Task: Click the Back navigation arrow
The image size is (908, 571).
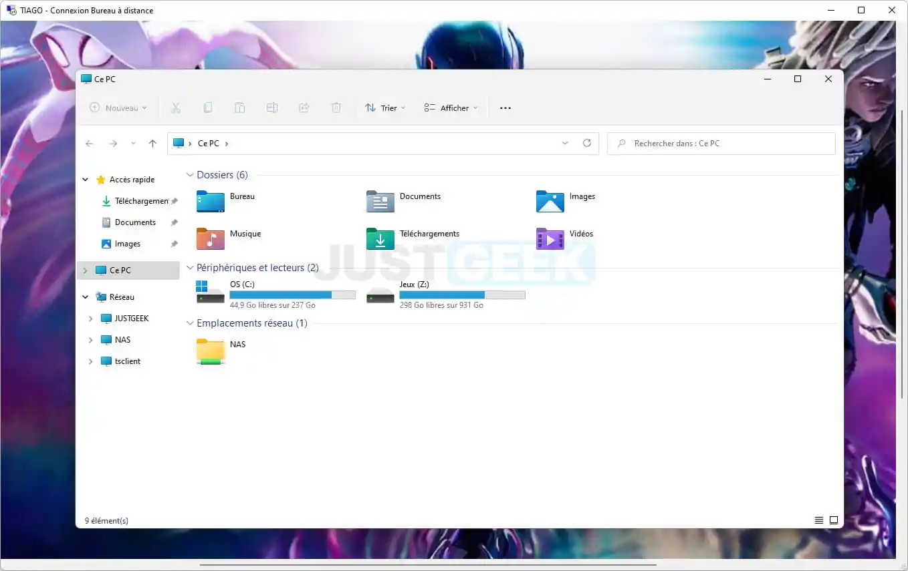Action: [90, 144]
